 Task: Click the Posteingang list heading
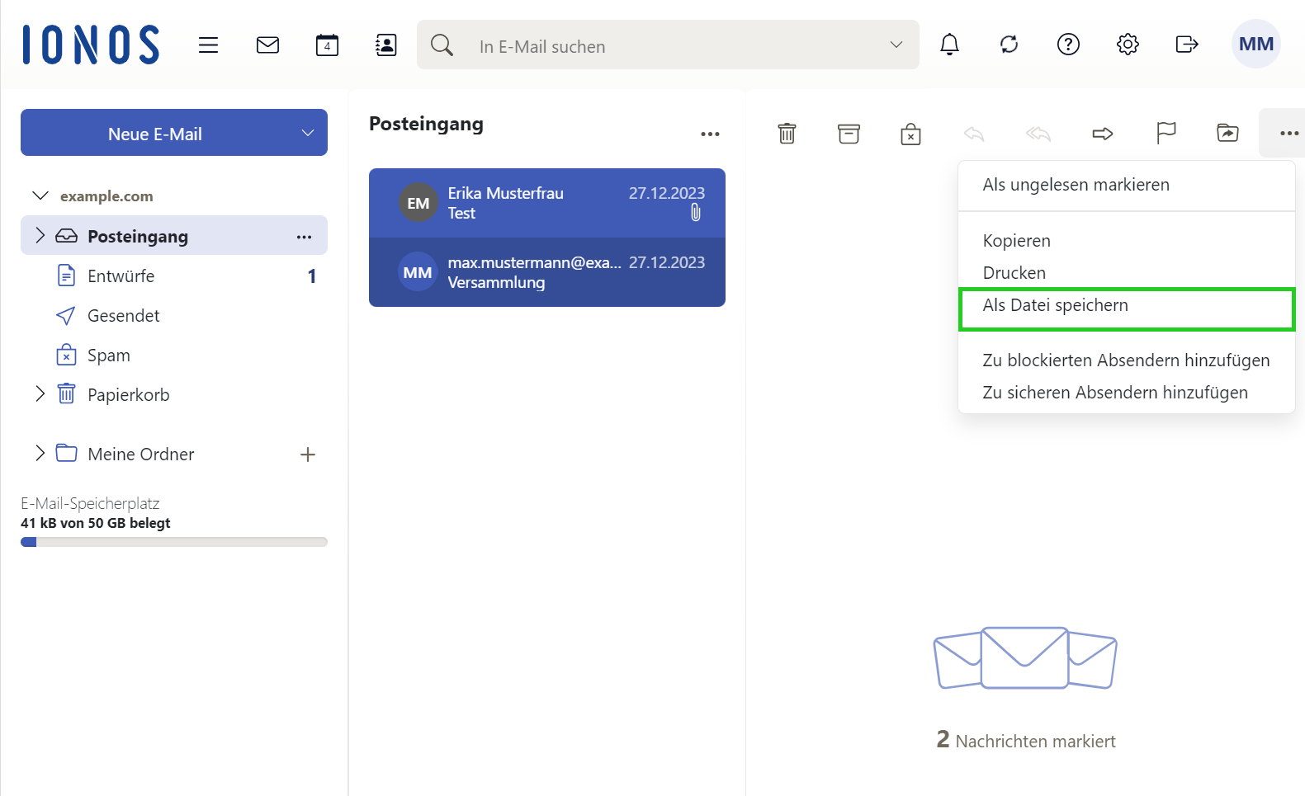(426, 124)
